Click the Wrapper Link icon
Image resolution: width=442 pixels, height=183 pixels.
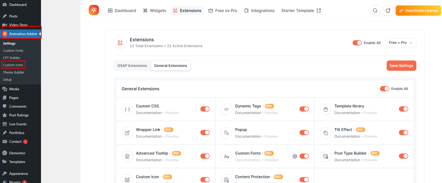pos(127,133)
